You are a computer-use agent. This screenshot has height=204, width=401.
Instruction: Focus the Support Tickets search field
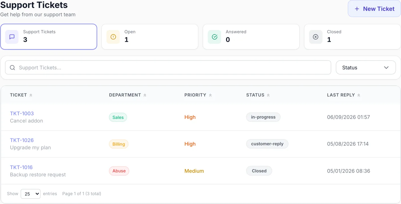168,68
